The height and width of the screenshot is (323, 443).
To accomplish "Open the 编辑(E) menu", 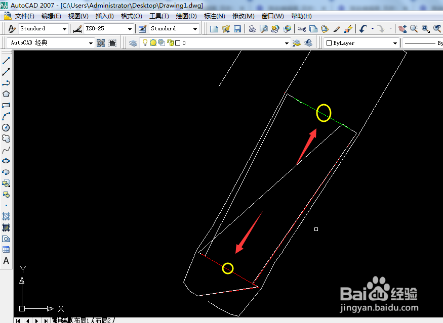I will pos(51,16).
